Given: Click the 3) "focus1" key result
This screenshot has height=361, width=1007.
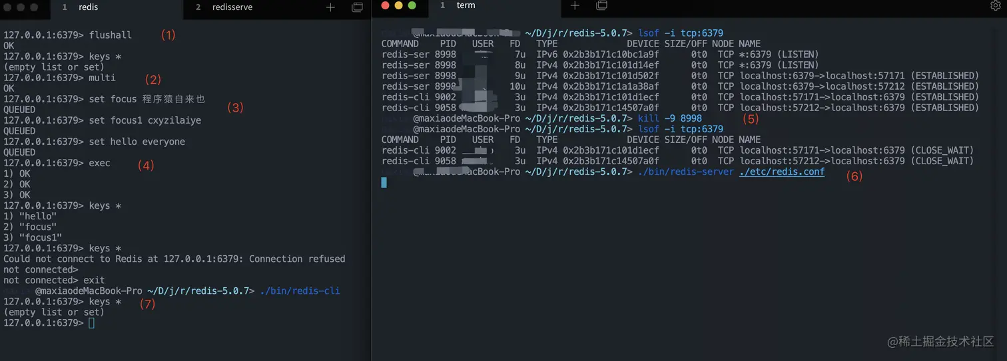Looking at the screenshot, I should 33,237.
